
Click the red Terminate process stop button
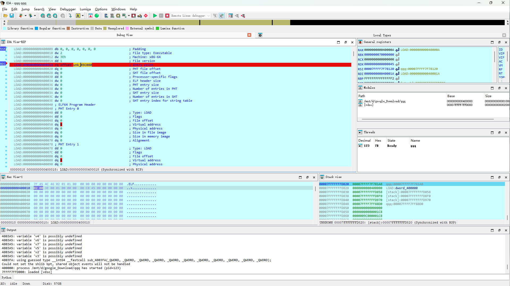pos(167,16)
